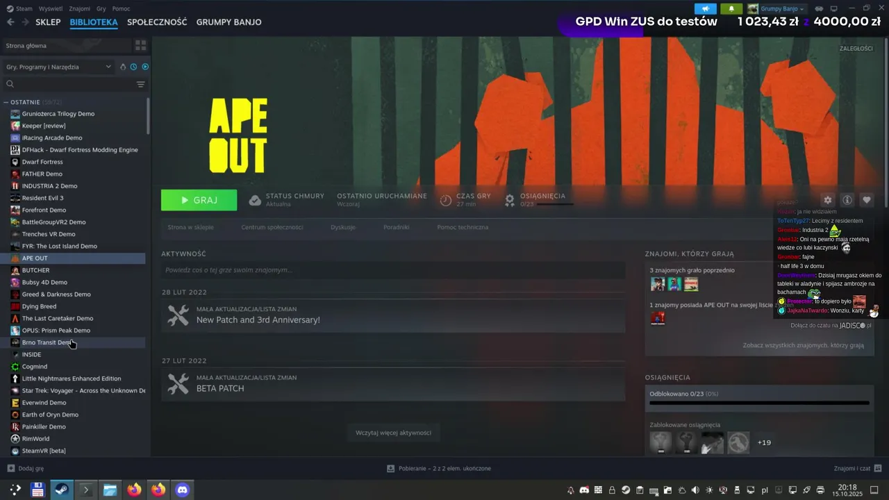The image size is (889, 500).
Task: Open Znajomi i czat panel
Action: click(x=858, y=469)
